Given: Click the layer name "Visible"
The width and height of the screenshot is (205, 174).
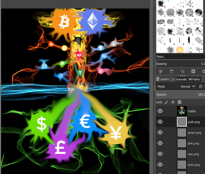Looking at the screenshot, I should click(192, 111).
